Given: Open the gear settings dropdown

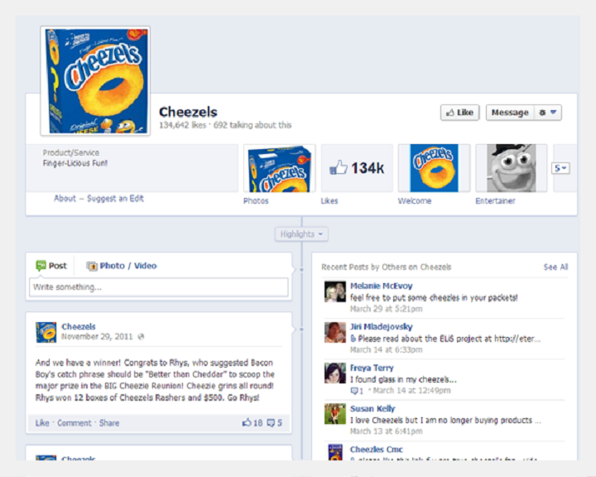Looking at the screenshot, I should point(547,113).
